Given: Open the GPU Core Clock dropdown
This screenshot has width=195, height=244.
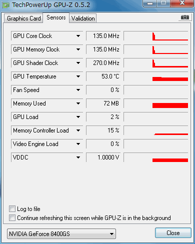Looking at the screenshot, I should (78, 36).
